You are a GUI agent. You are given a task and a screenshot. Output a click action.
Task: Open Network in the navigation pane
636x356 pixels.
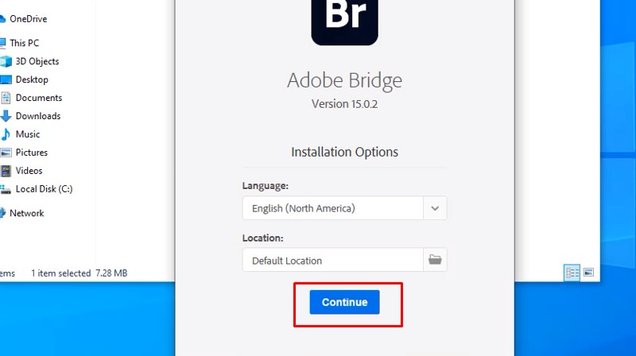(26, 213)
